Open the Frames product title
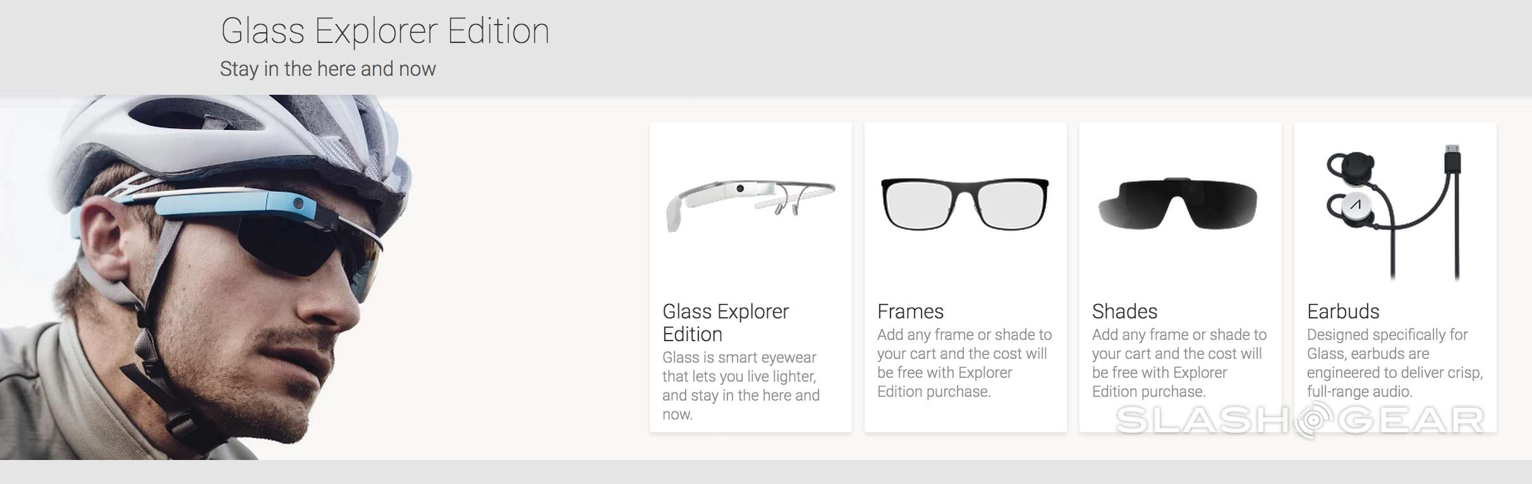The image size is (1532, 484). 910,312
